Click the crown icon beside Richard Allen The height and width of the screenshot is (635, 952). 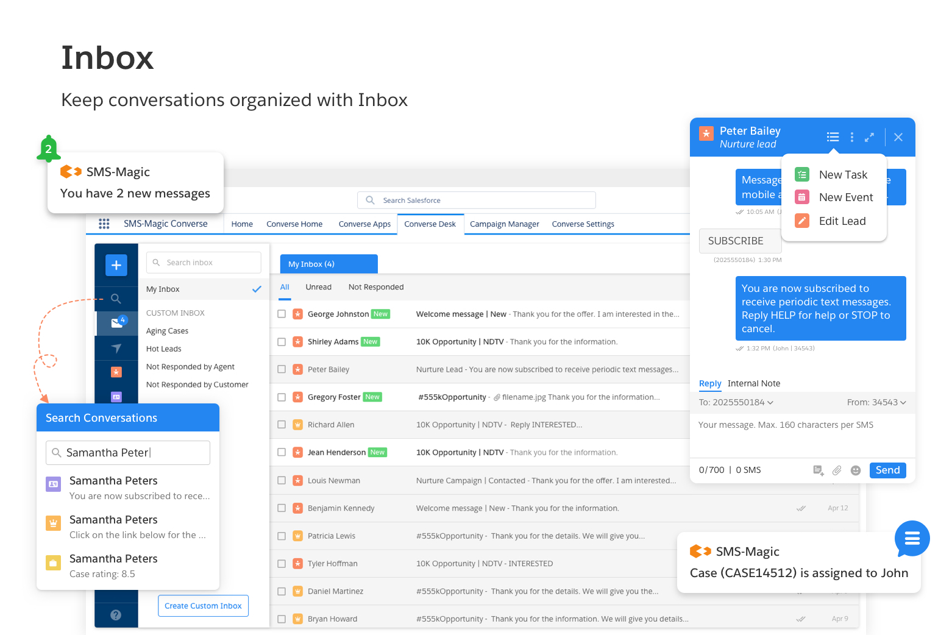[297, 425]
